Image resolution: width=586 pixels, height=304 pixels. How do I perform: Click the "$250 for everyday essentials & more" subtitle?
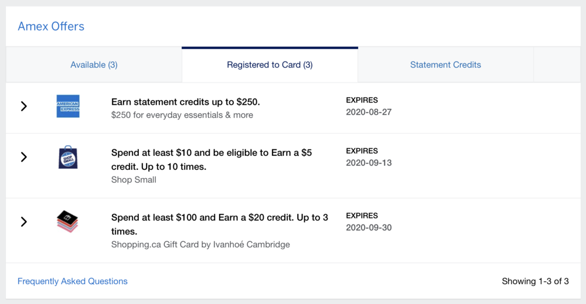pos(182,115)
